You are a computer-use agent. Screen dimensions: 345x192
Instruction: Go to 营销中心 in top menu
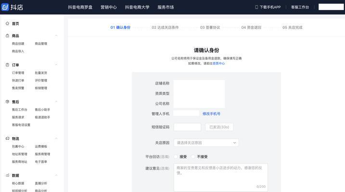coord(109,7)
